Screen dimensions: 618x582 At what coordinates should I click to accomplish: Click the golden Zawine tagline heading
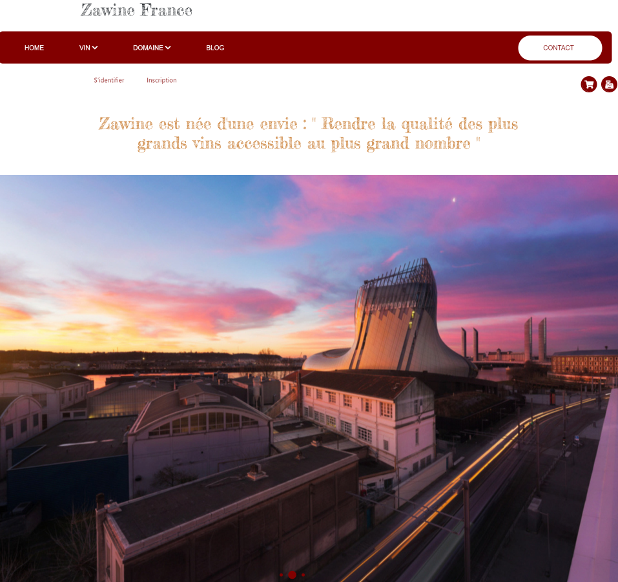pos(308,133)
